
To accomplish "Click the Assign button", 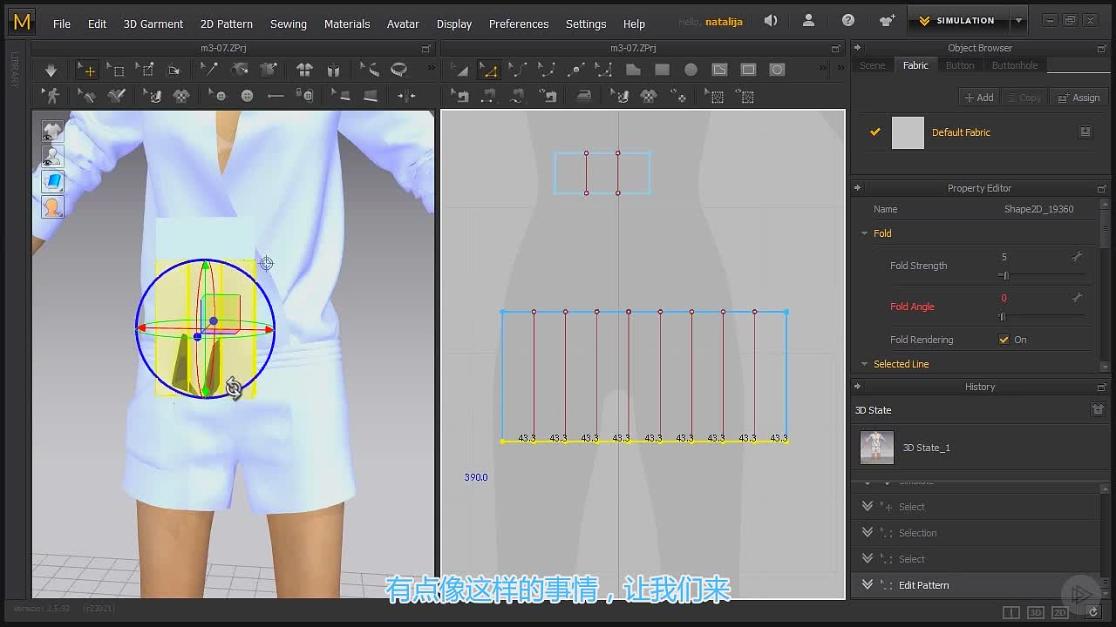I will 1079,98.
